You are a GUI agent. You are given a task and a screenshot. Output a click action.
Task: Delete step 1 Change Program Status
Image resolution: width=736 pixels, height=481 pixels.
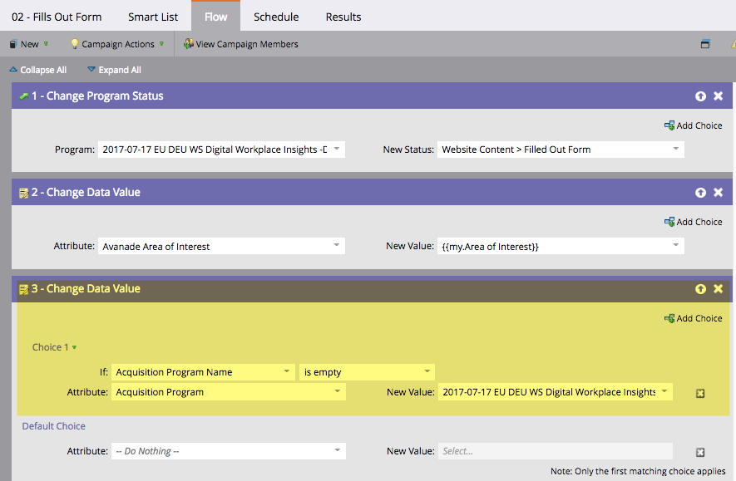coord(719,96)
